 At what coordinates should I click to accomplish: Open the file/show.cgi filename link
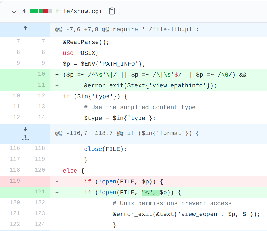click(79, 11)
